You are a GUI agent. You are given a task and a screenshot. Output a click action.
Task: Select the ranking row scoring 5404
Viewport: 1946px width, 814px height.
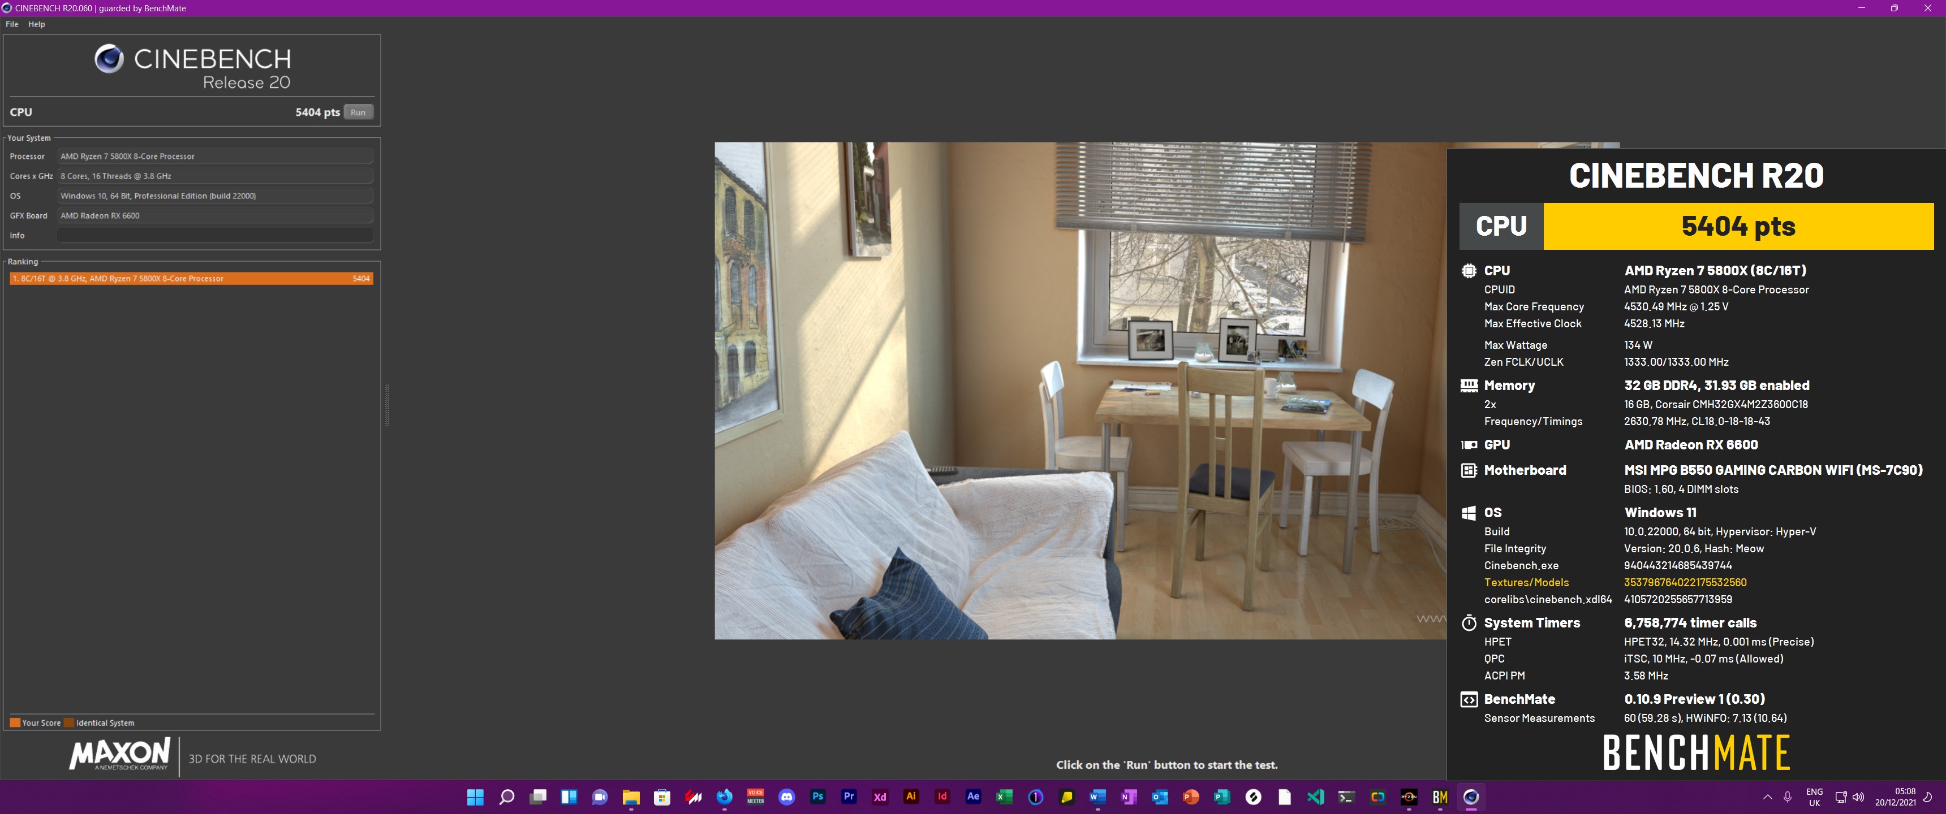tap(191, 279)
